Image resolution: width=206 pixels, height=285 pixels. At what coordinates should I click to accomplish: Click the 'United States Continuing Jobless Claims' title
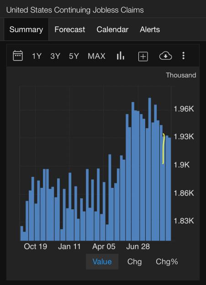tap(75, 10)
